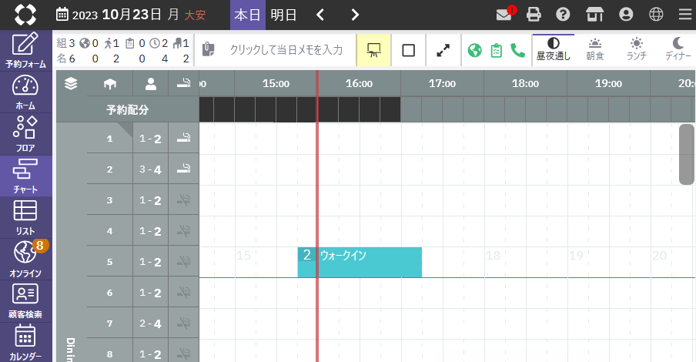Open 顧客検索 customer search
The height and width of the screenshot is (362, 696).
25,301
